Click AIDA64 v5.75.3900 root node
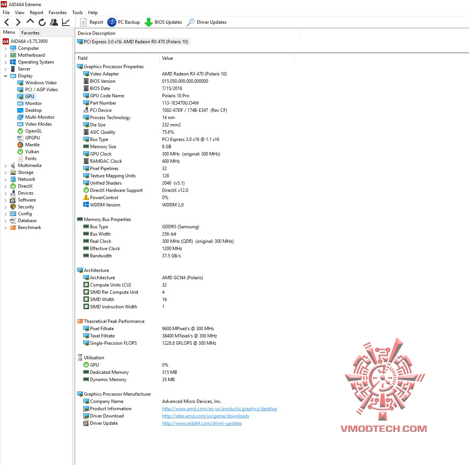Image resolution: width=469 pixels, height=465 pixels. [x=25, y=41]
